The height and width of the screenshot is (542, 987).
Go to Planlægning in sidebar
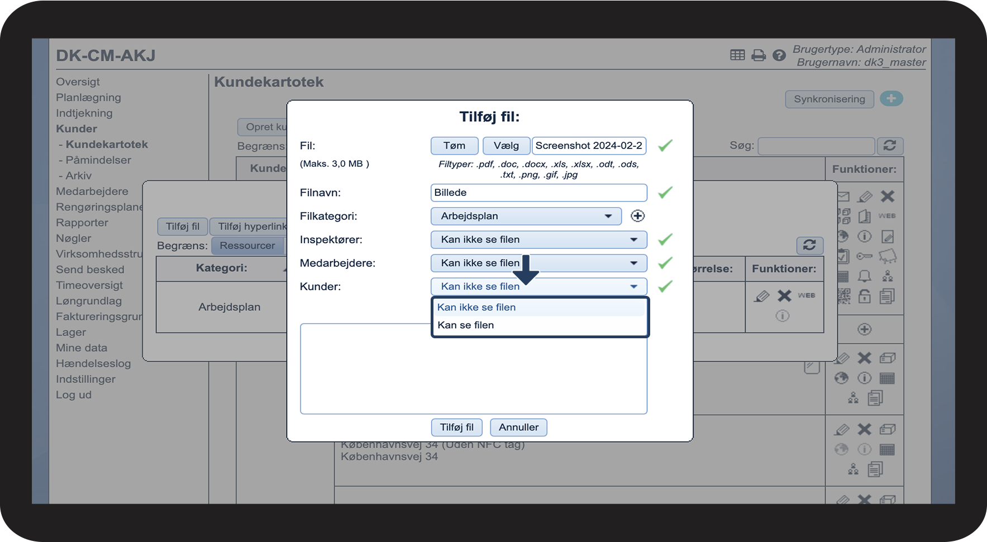tap(88, 97)
